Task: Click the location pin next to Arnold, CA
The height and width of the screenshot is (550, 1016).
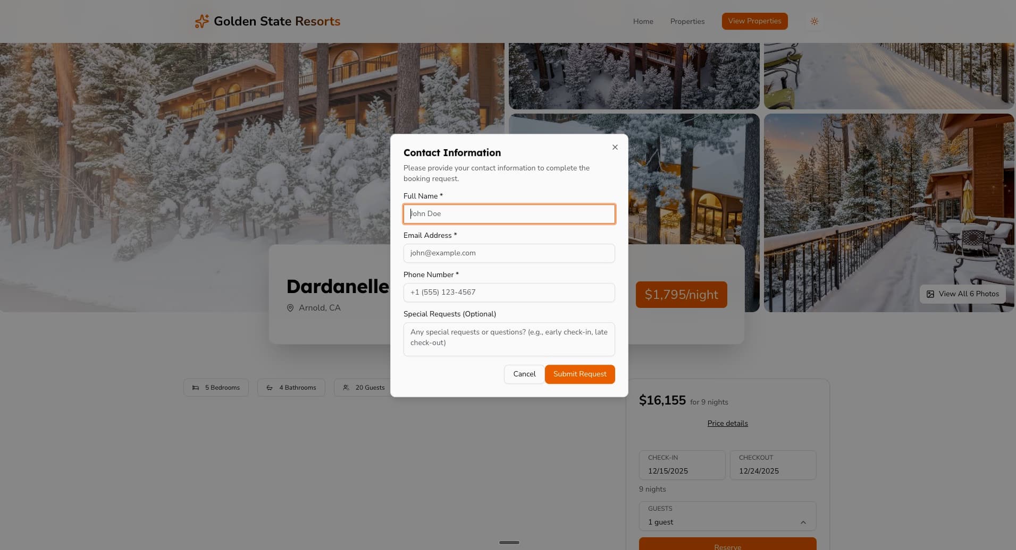Action: 290,308
